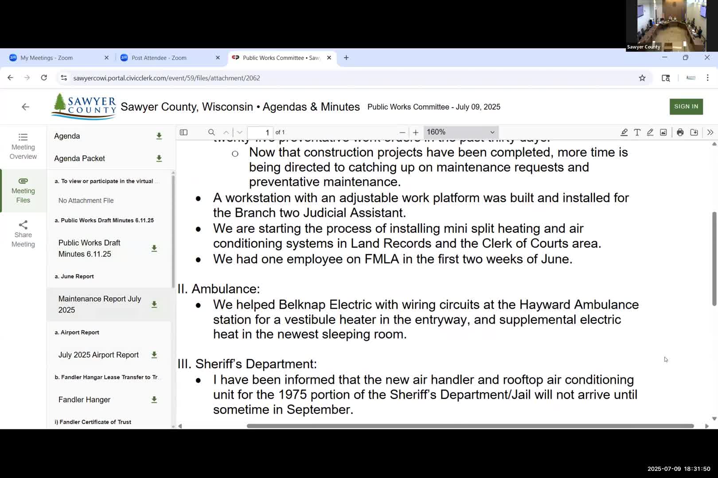Open the Agenda document
Image resolution: width=718 pixels, height=478 pixels.
point(67,136)
